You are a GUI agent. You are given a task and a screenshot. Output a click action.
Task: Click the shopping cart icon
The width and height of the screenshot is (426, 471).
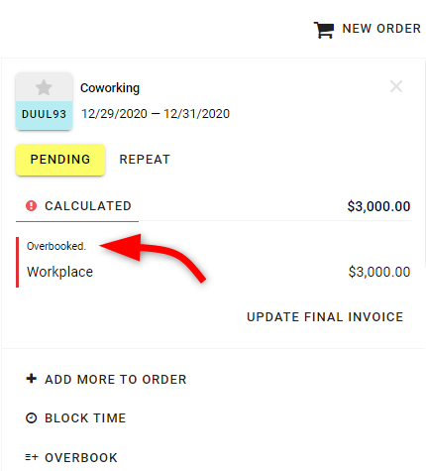pyautogui.click(x=323, y=30)
